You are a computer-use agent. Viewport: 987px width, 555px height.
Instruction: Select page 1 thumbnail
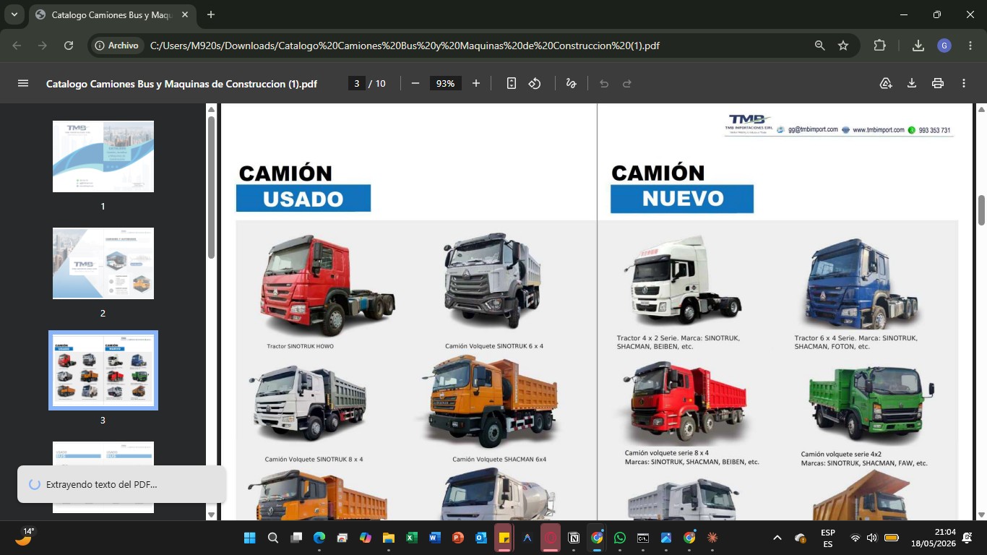[x=103, y=156]
